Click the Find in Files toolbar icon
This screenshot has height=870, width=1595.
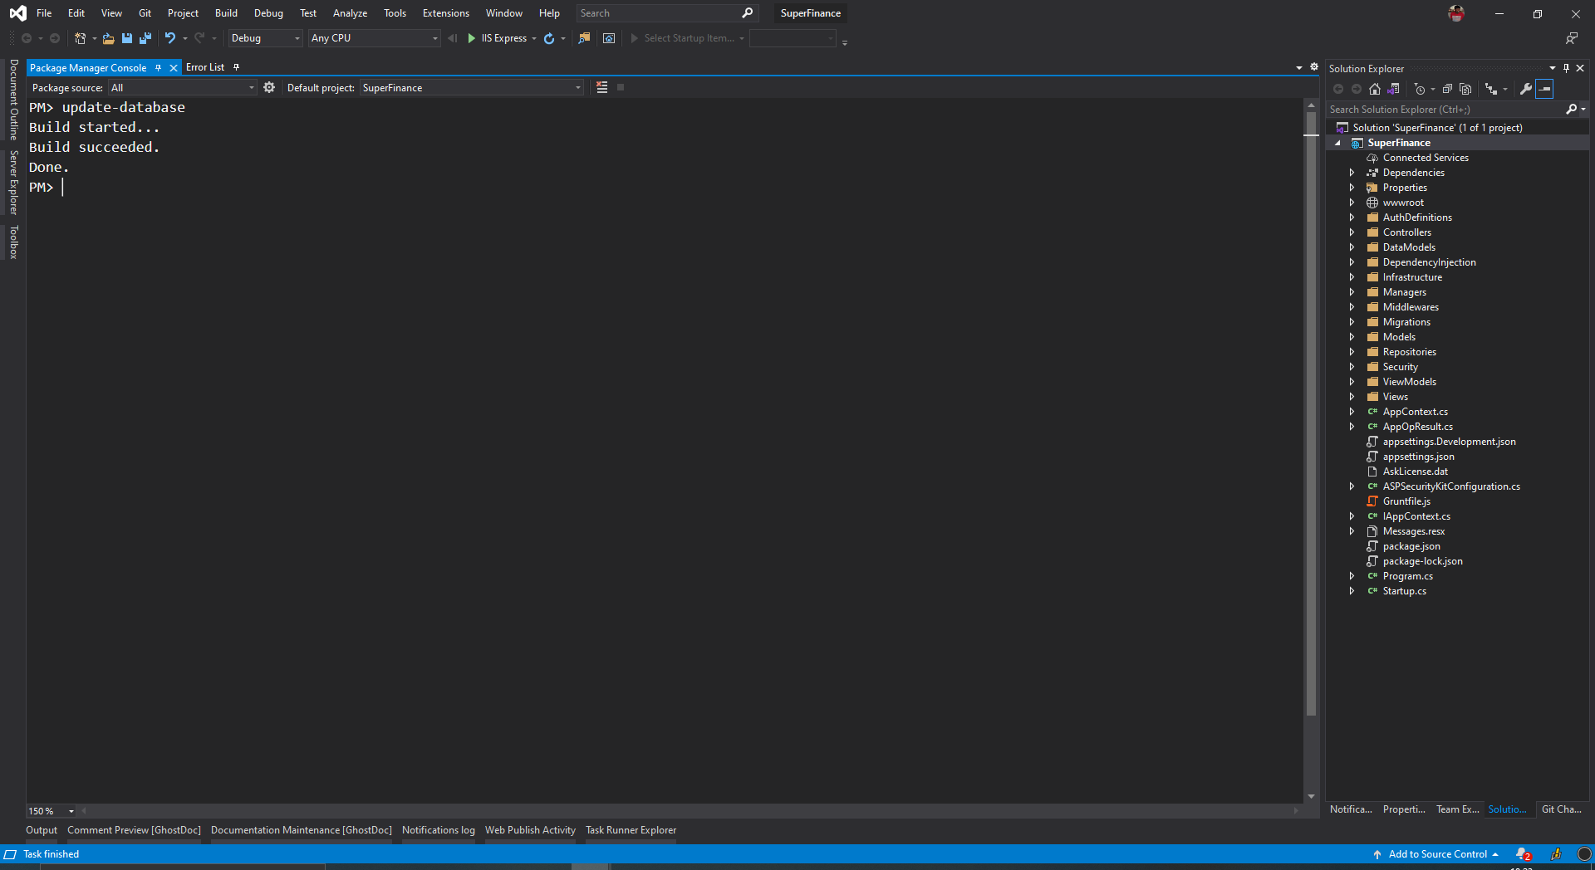(x=585, y=38)
